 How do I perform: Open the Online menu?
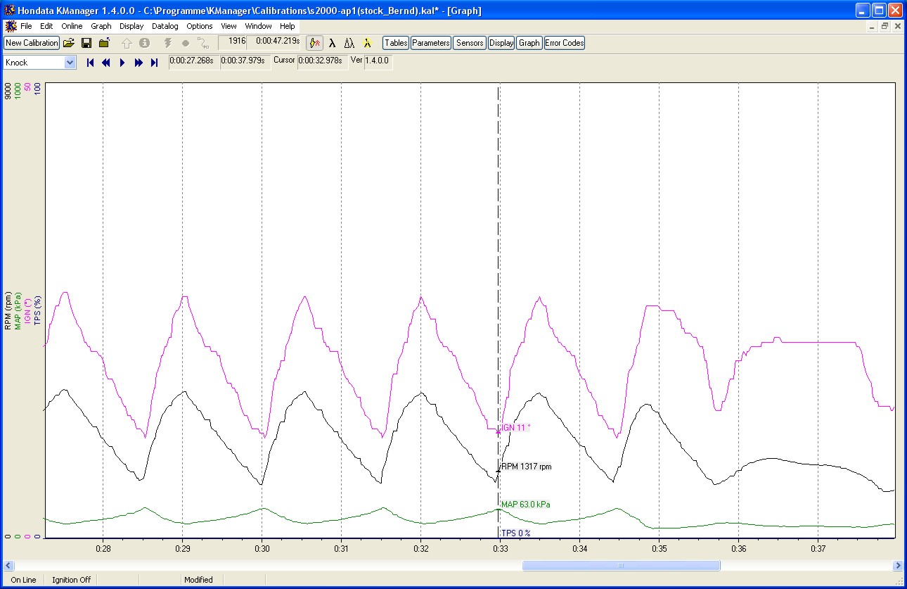click(72, 26)
